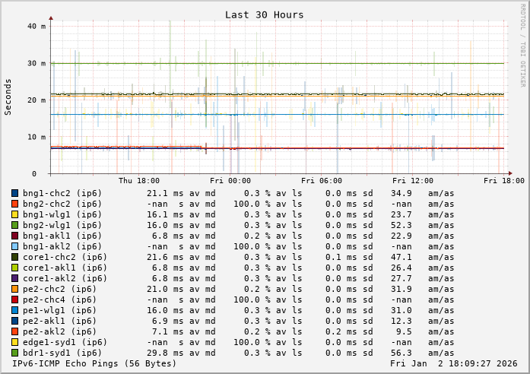
Task: Click the 'Fri 00:00' time axis label
Action: click(230, 181)
